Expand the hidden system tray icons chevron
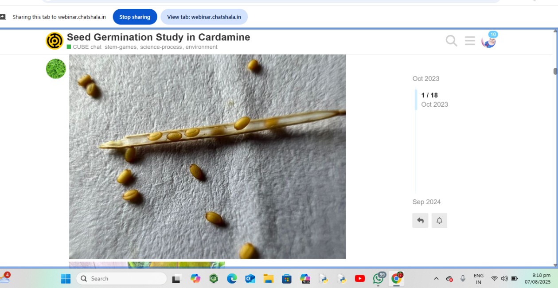This screenshot has width=558, height=288. pyautogui.click(x=436, y=278)
